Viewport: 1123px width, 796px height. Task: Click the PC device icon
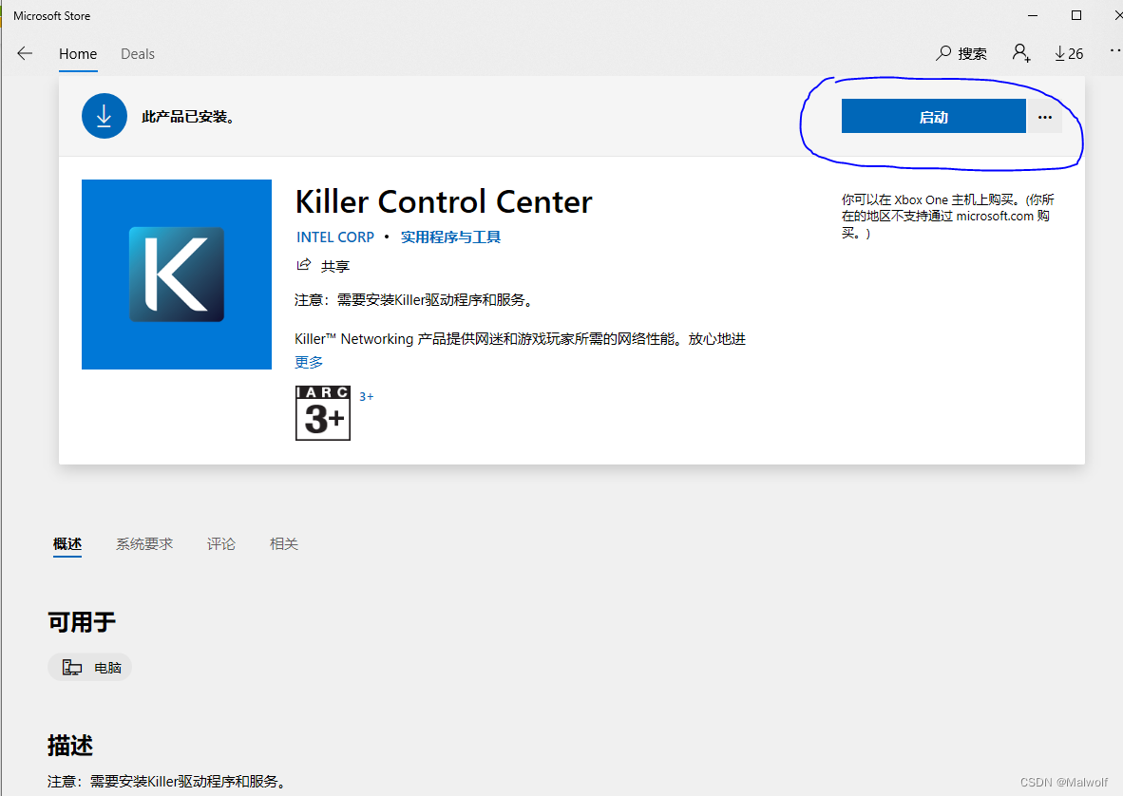(71, 667)
